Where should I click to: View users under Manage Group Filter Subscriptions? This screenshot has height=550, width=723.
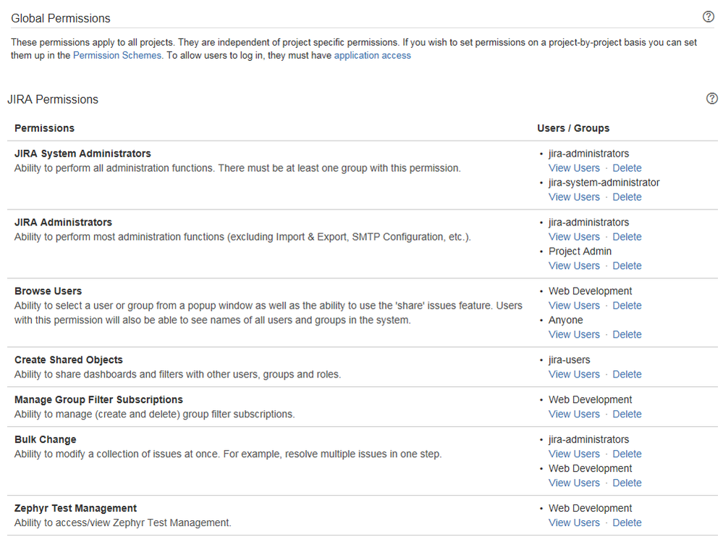point(574,414)
